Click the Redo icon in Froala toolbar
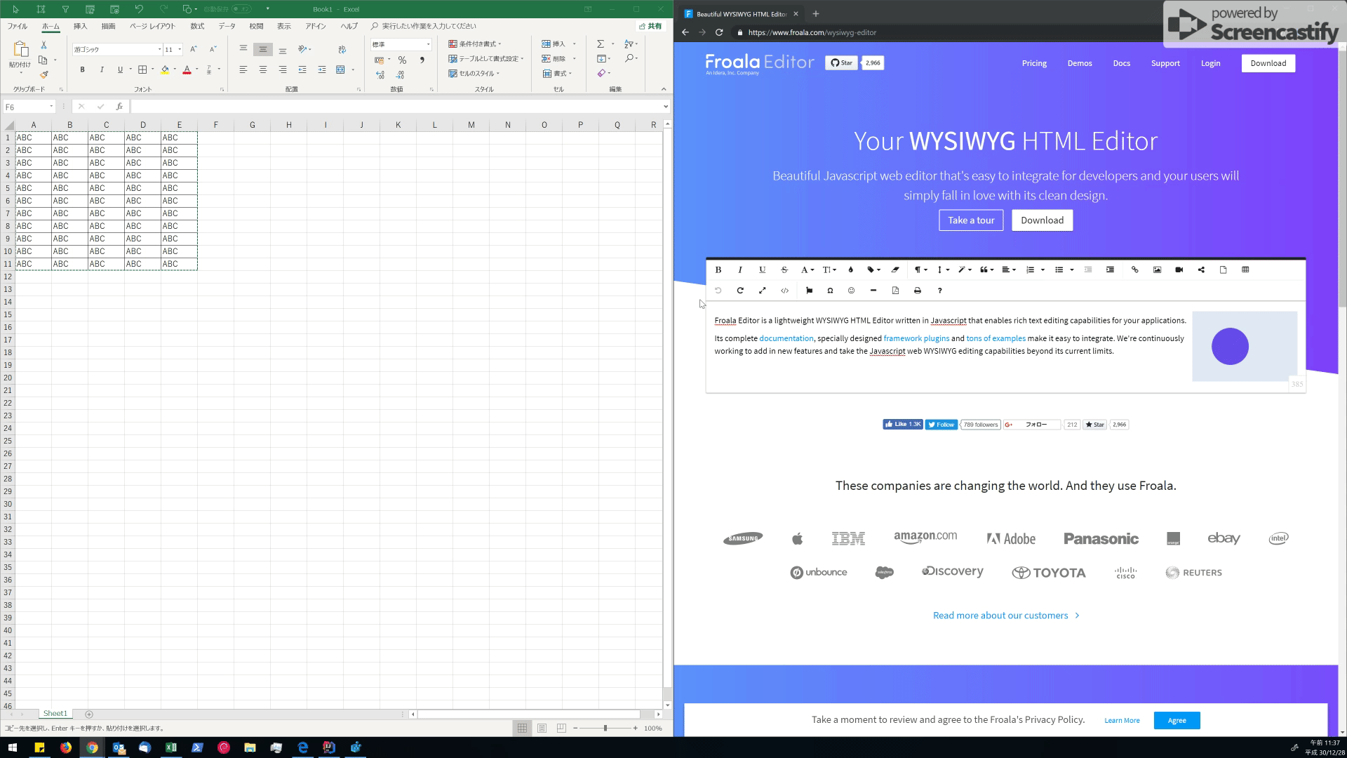1347x758 pixels. tap(740, 291)
